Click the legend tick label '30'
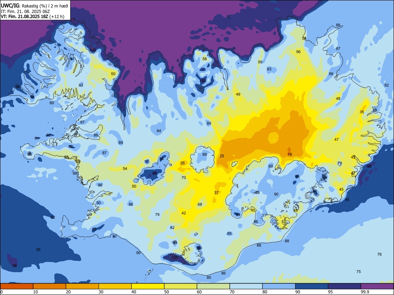Image resolution: width=394 pixels, height=295 pixels. tap(101, 292)
